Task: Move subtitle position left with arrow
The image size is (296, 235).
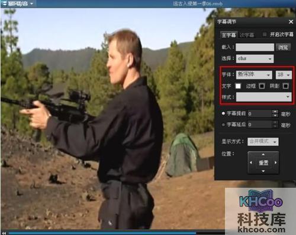Action: point(251,162)
